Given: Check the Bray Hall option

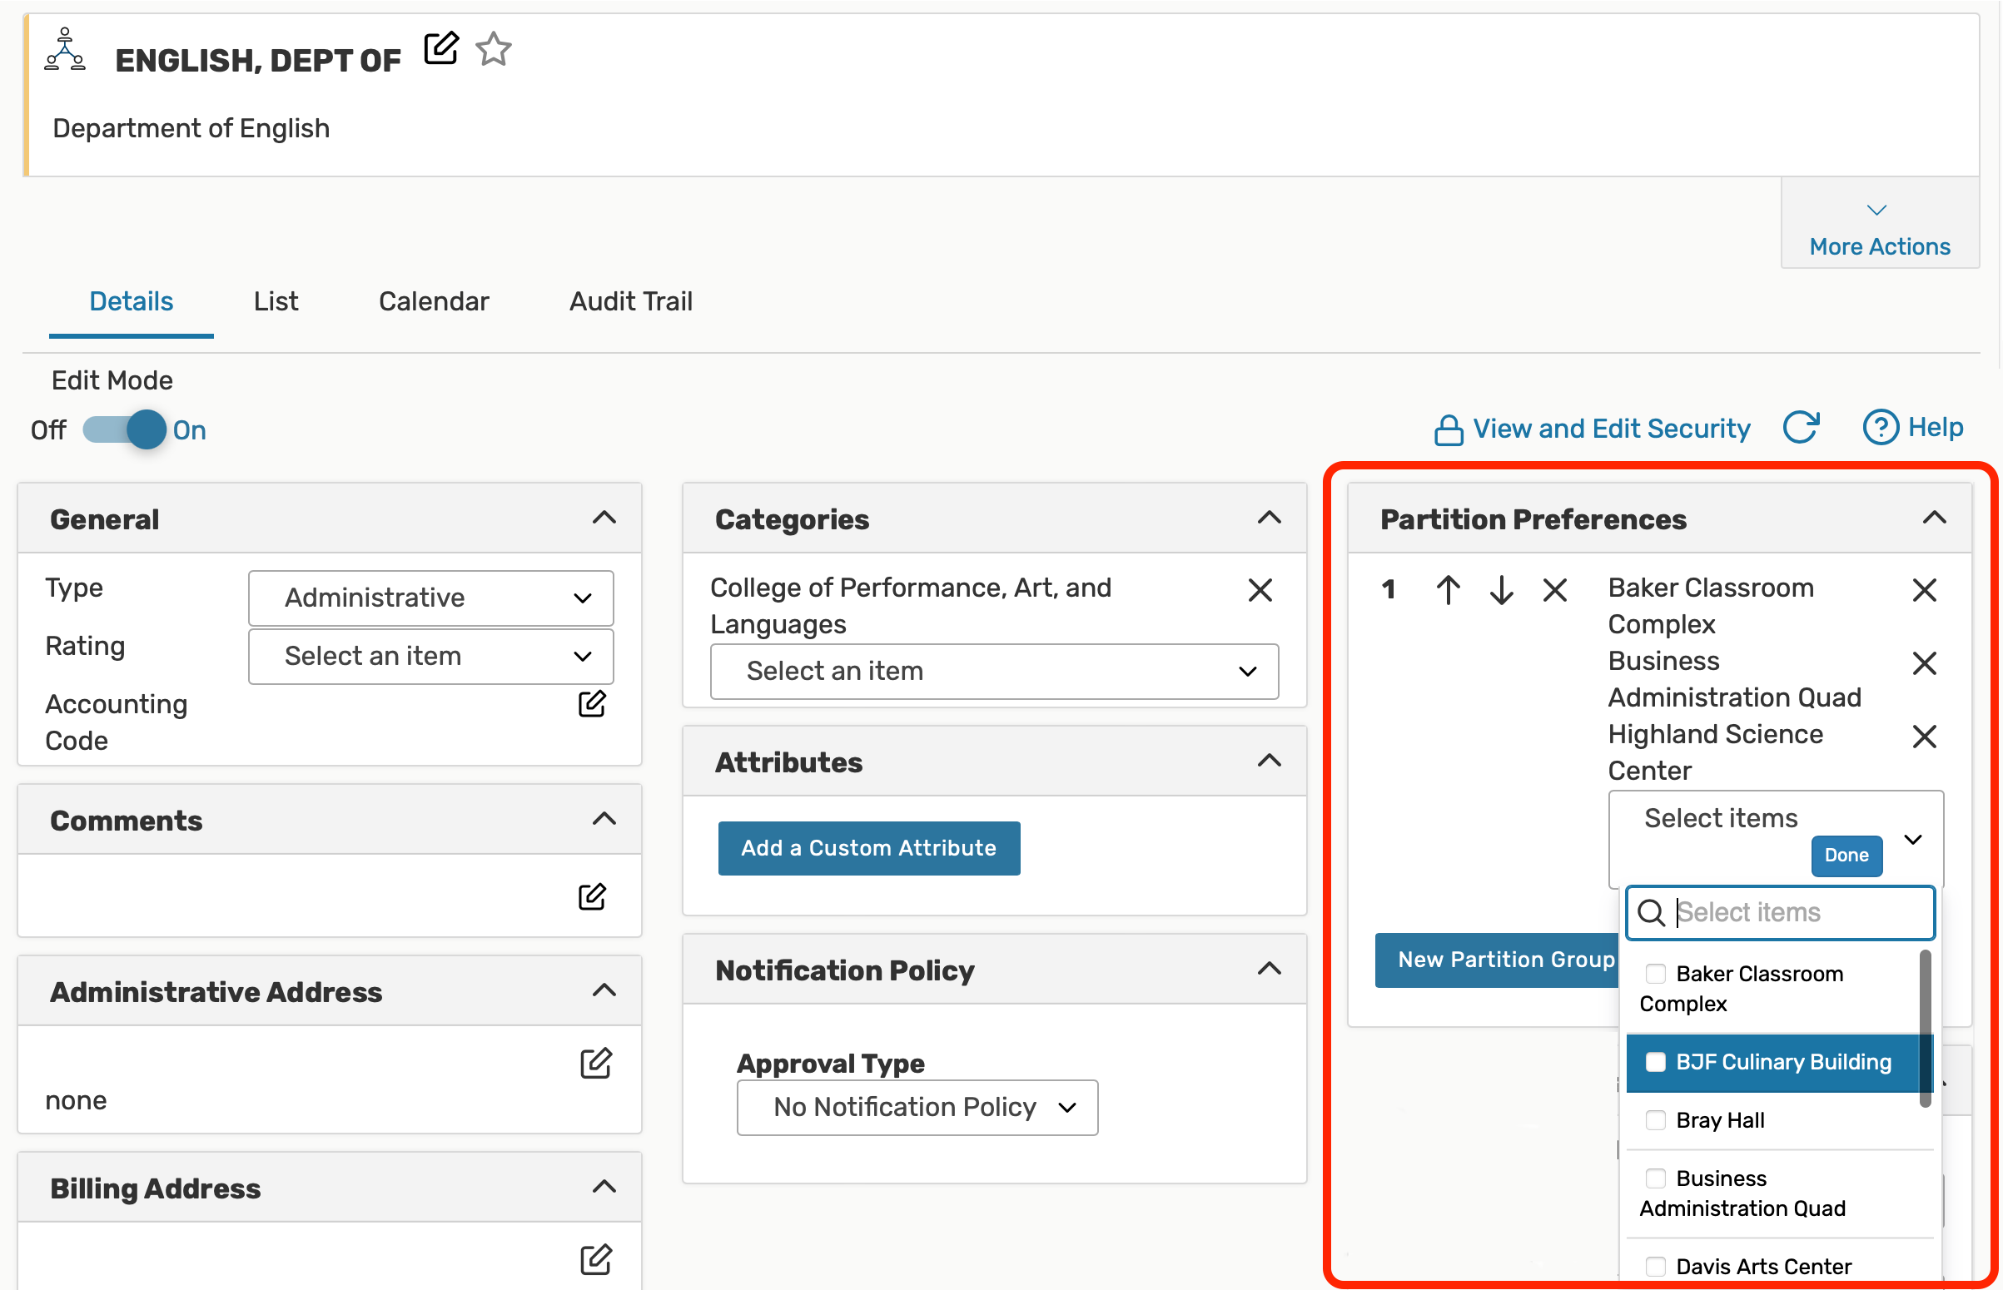Looking at the screenshot, I should coord(1655,1121).
